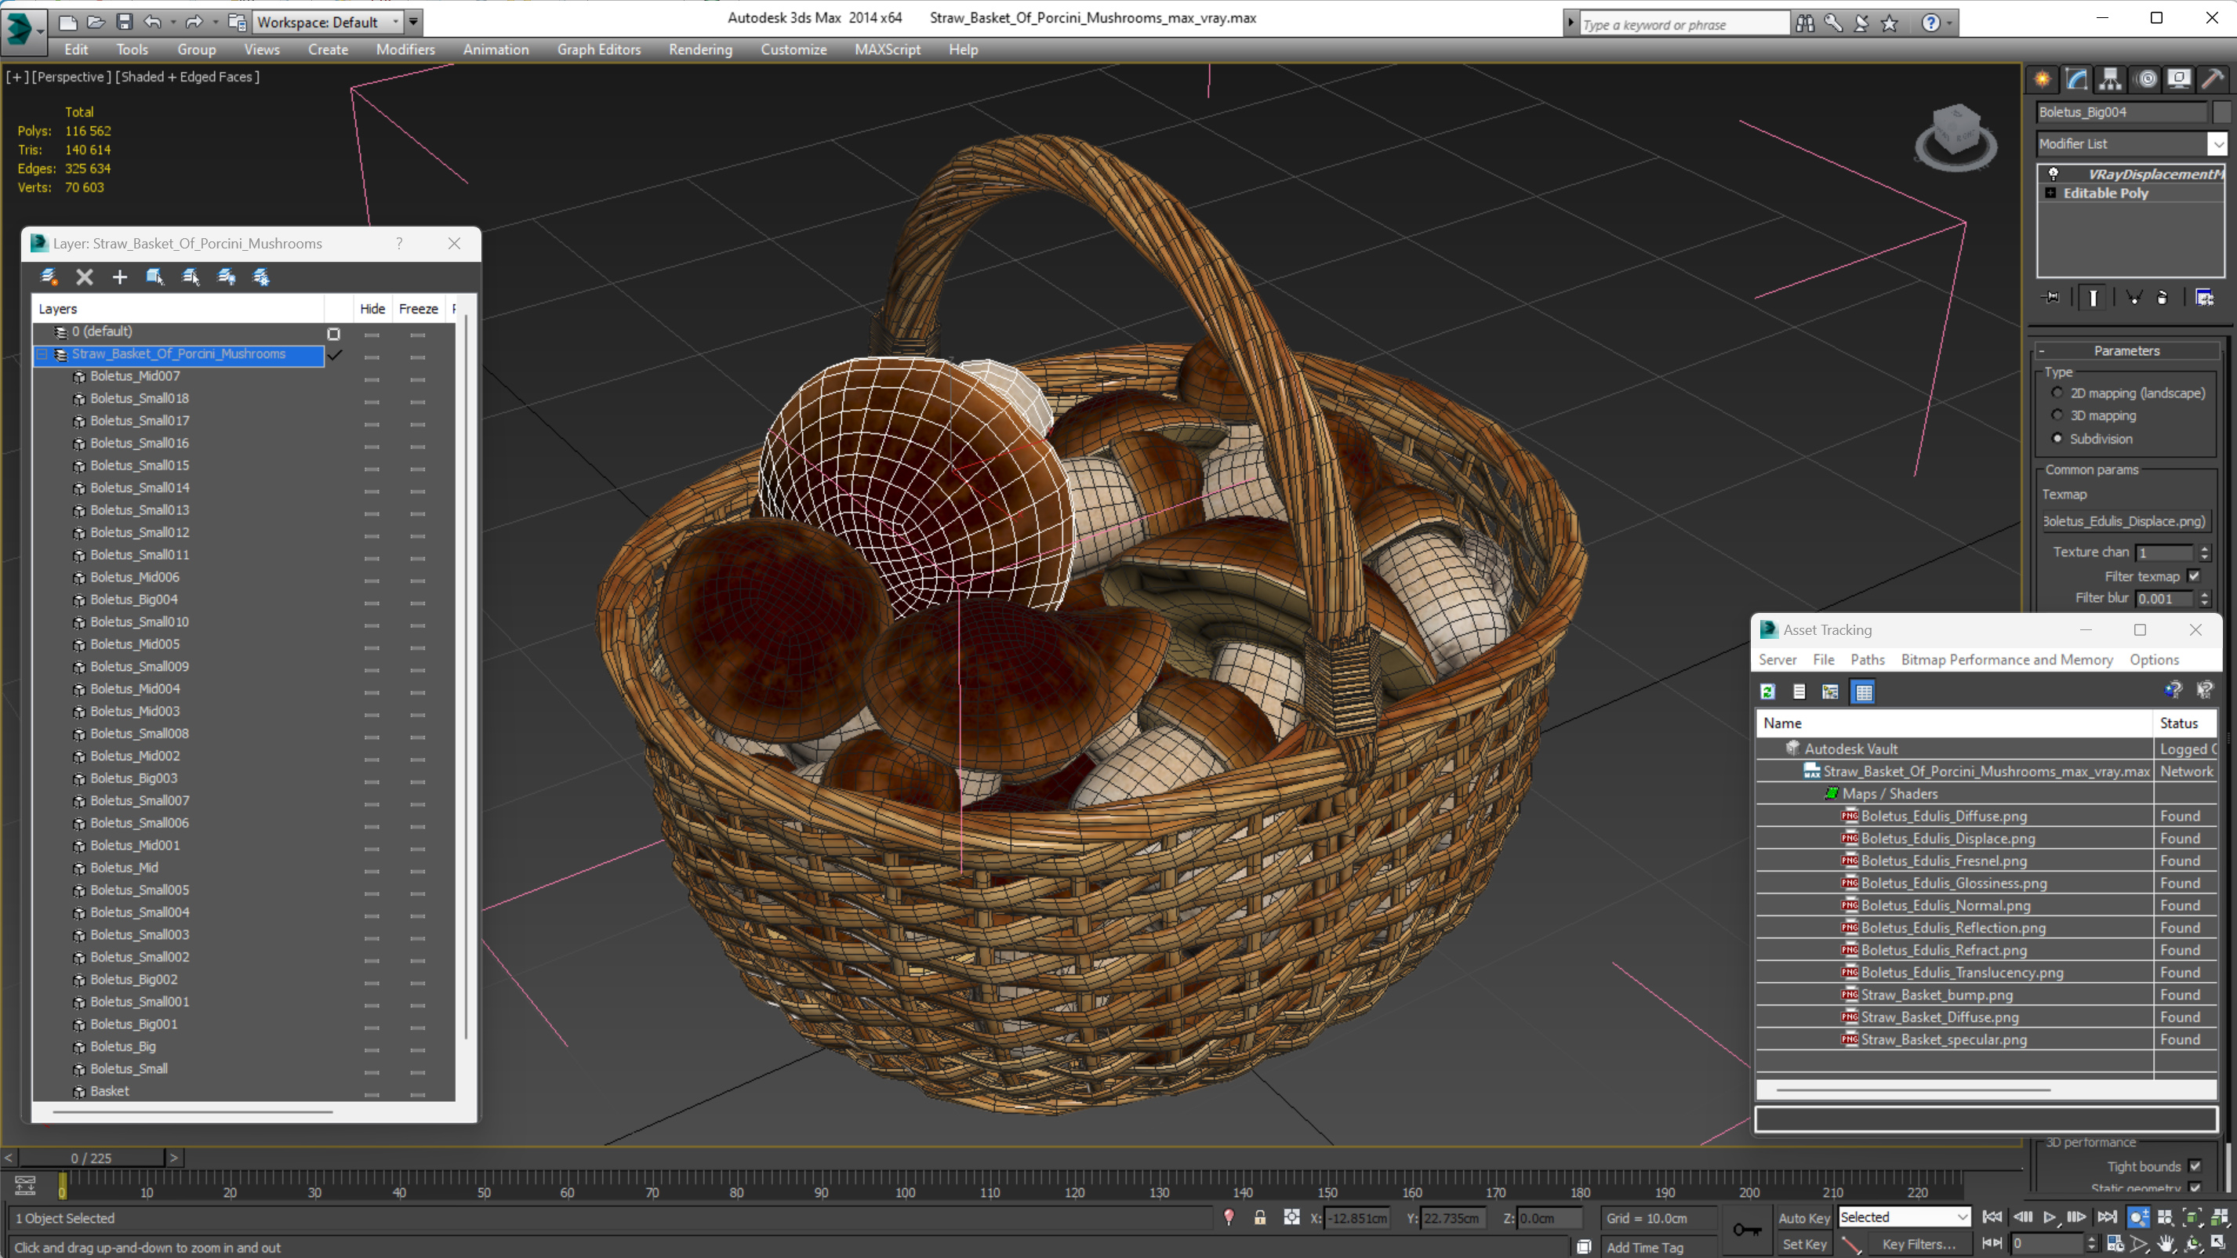Create new layer icon in Layer window
Image resolution: width=2237 pixels, height=1258 pixels.
point(49,276)
